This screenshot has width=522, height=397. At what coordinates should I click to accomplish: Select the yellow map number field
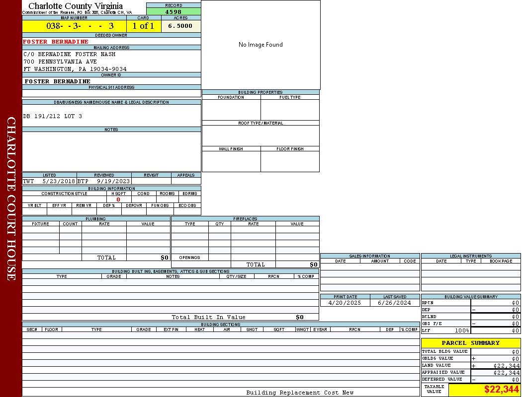point(74,26)
